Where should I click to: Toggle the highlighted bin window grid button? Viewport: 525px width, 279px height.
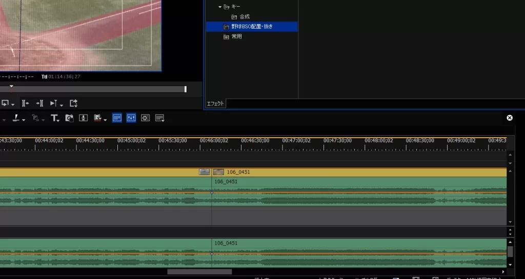[117, 118]
